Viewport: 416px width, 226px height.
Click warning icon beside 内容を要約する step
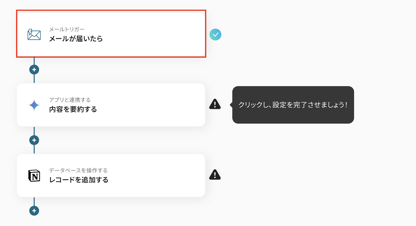(x=215, y=104)
